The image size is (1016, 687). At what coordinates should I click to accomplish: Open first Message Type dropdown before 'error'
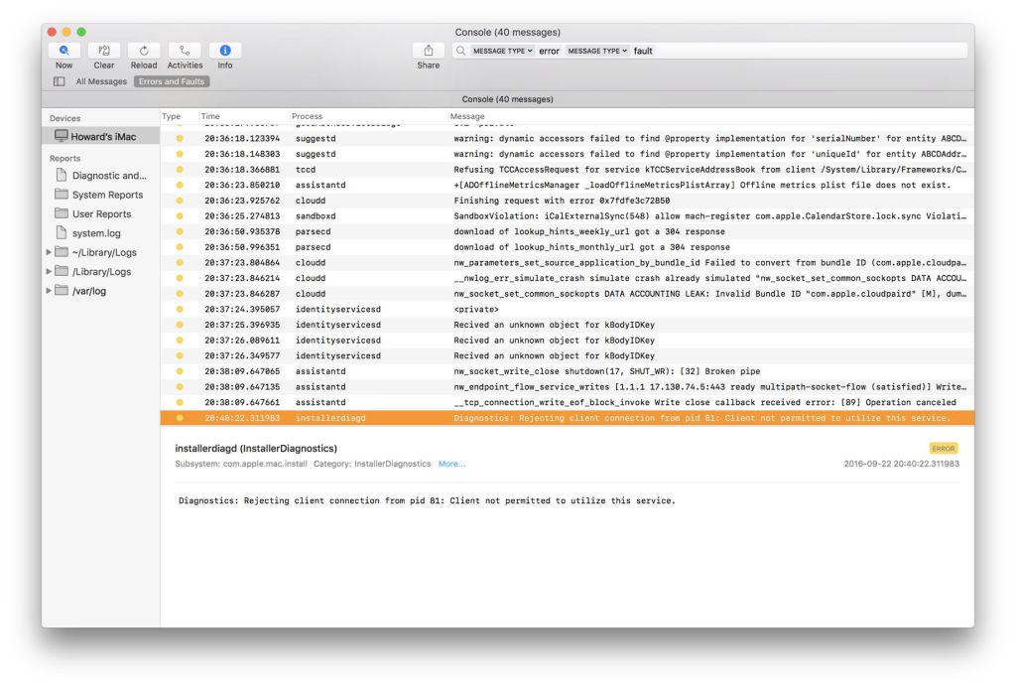click(502, 51)
